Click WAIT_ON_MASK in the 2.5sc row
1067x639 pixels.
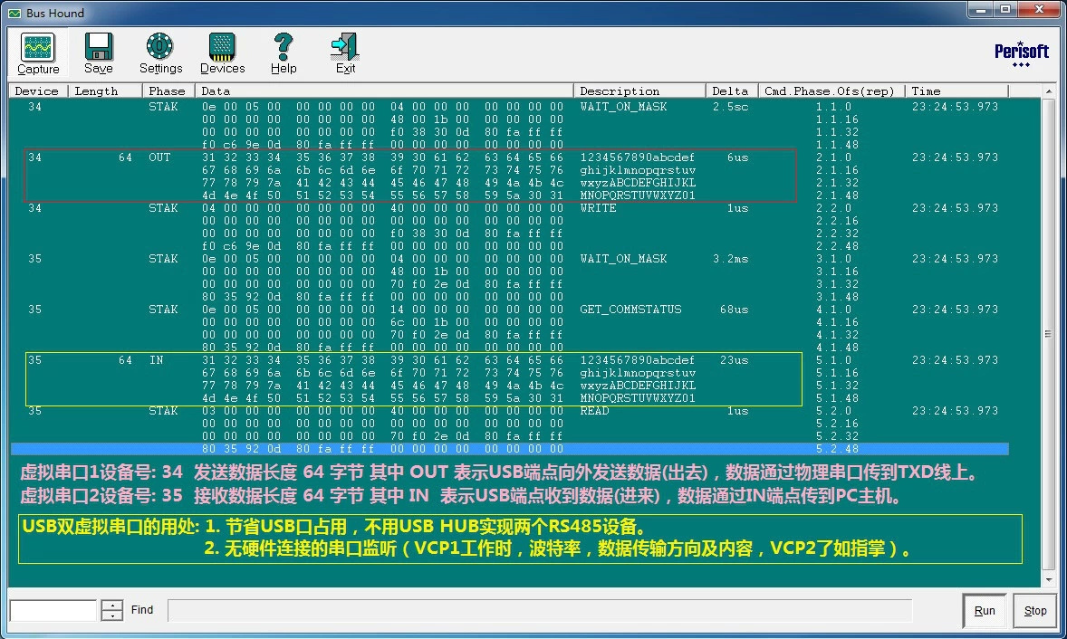click(623, 107)
